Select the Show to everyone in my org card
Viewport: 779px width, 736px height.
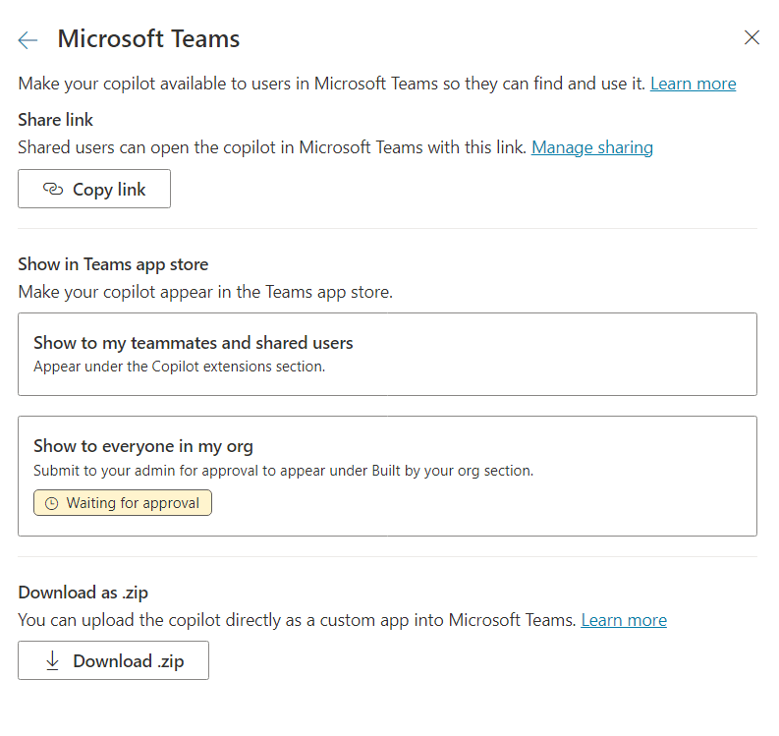click(x=387, y=476)
